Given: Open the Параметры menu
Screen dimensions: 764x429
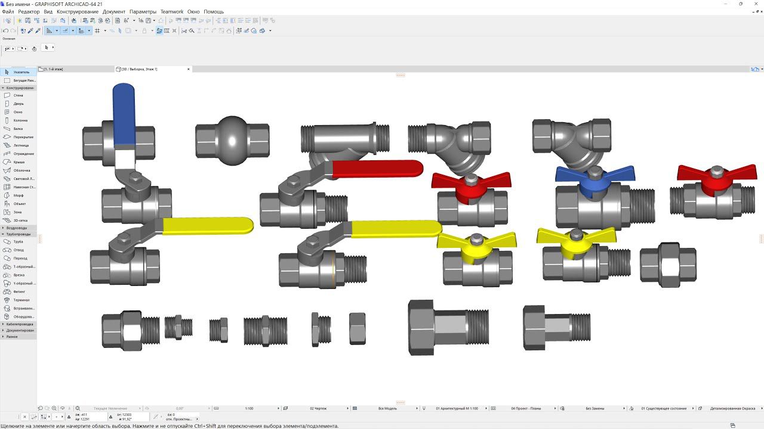Looking at the screenshot, I should point(143,12).
